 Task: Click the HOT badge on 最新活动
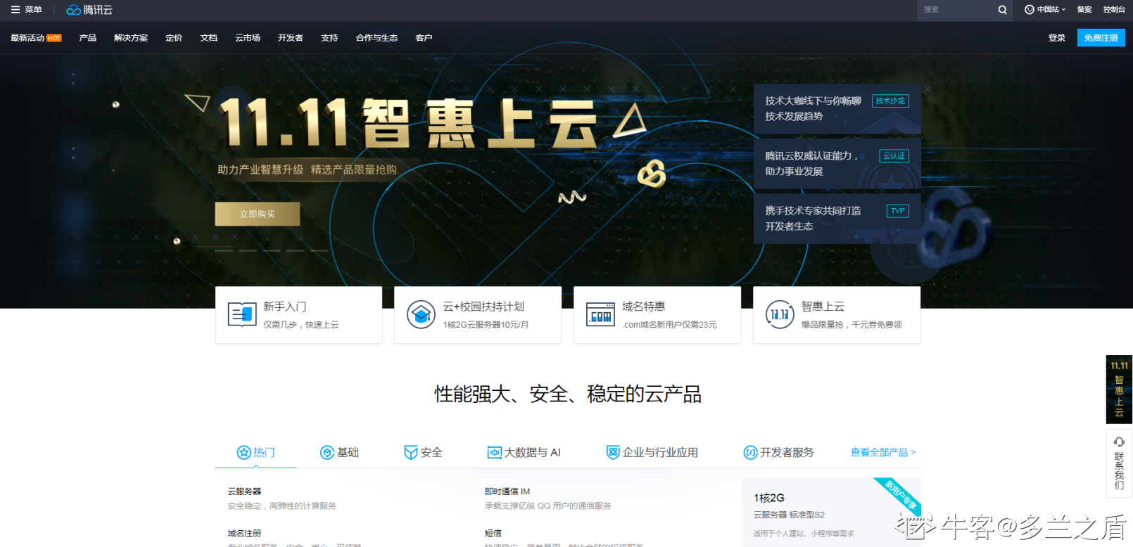[x=54, y=38]
